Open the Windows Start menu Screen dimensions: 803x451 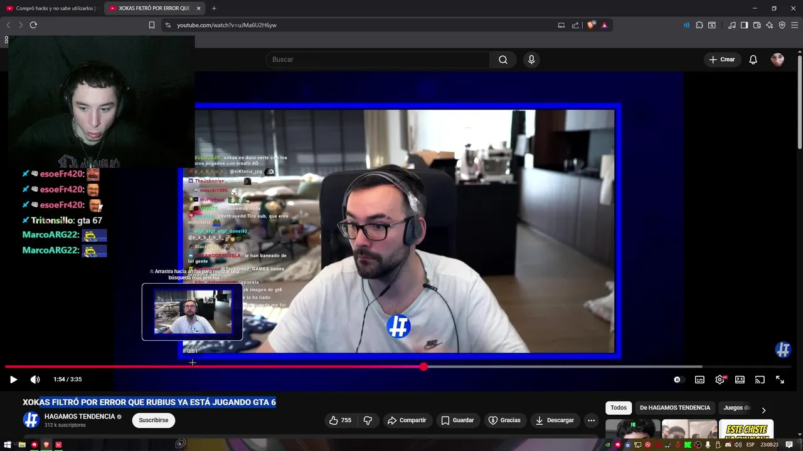[x=7, y=445]
